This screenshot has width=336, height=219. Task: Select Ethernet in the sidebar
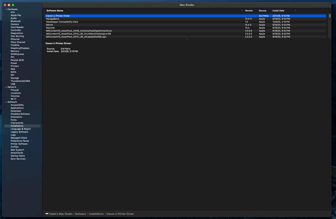coord(15,39)
